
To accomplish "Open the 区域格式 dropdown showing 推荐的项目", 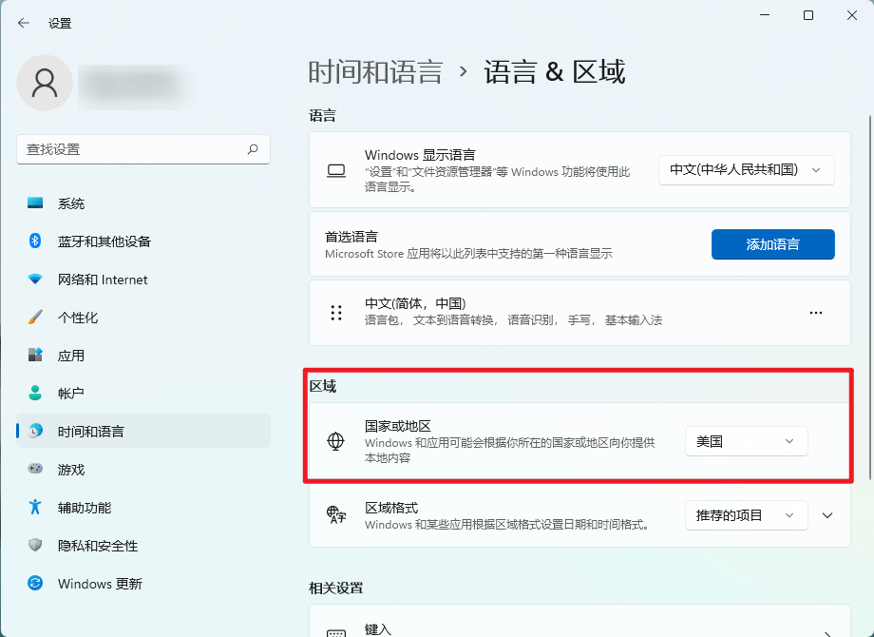I will (x=746, y=515).
